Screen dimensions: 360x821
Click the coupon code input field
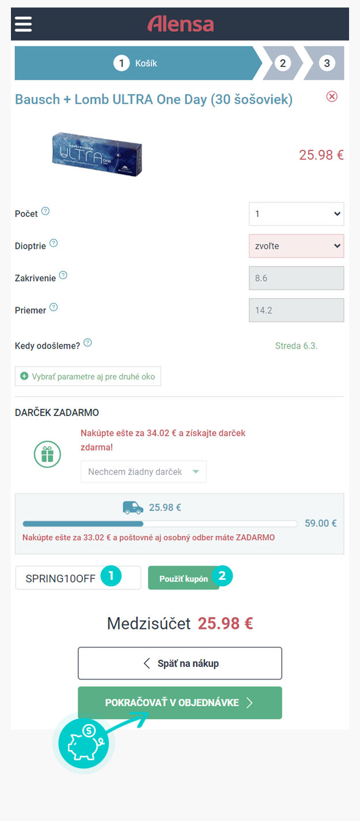pos(61,578)
